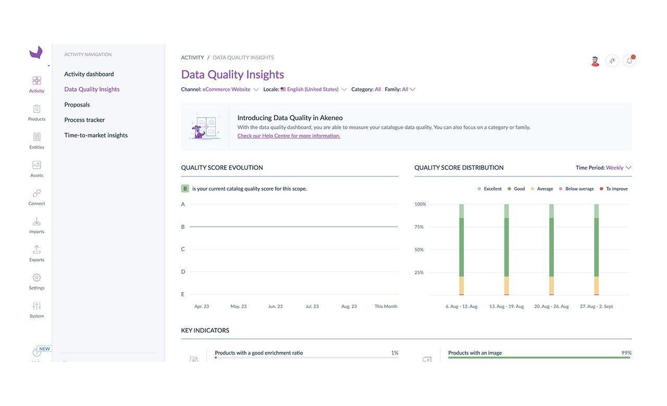Viewport: 667px width, 406px height.
Task: Go to Products in the sidebar
Action: click(x=36, y=112)
